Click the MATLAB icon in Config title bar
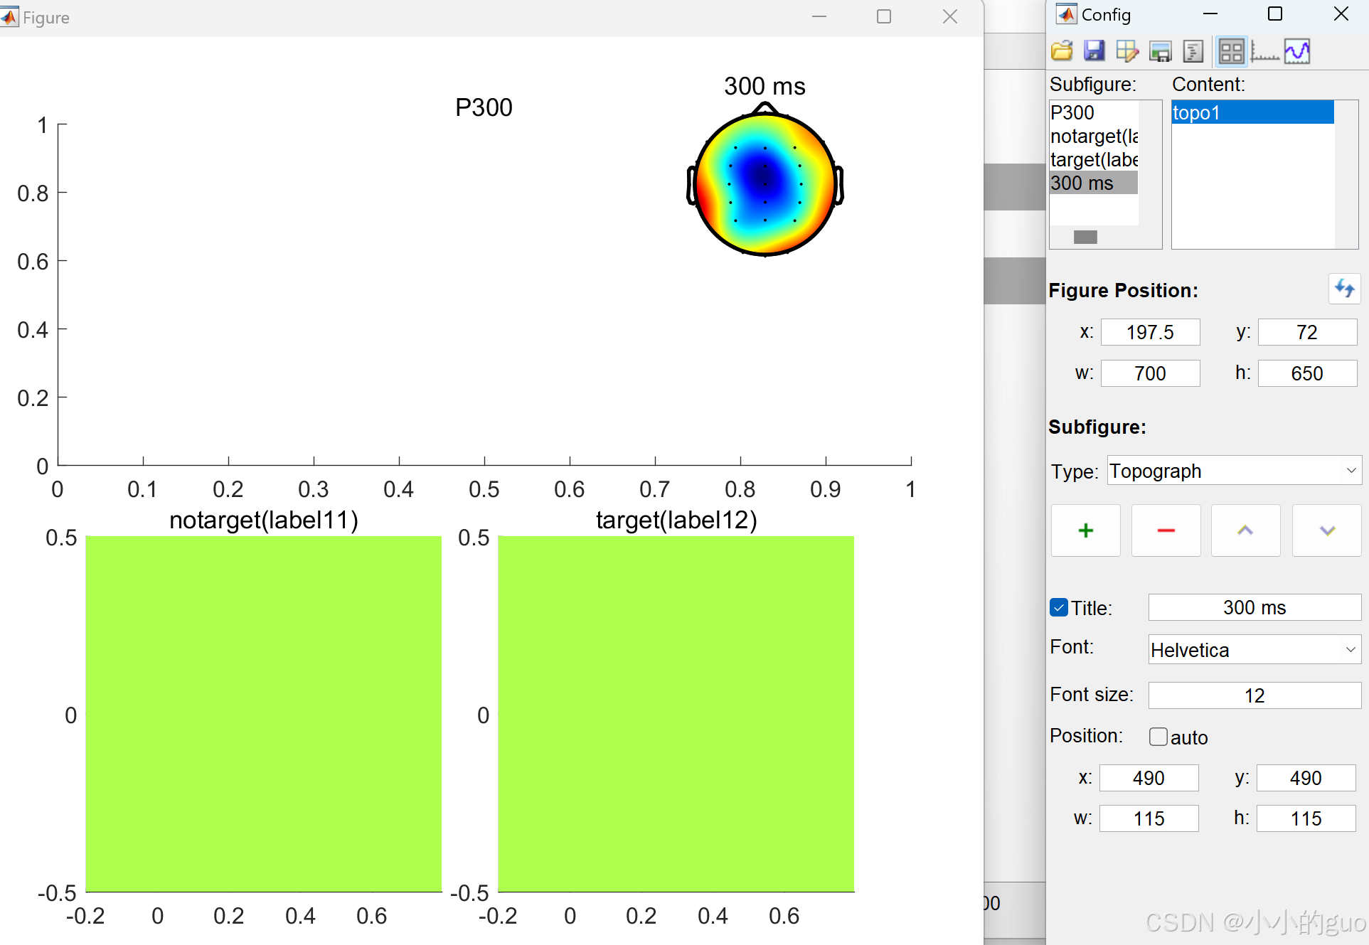The image size is (1369, 945). click(1066, 14)
